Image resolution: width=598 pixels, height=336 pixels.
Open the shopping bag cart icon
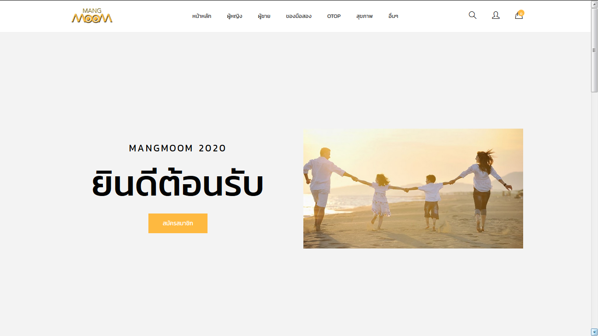click(x=519, y=16)
